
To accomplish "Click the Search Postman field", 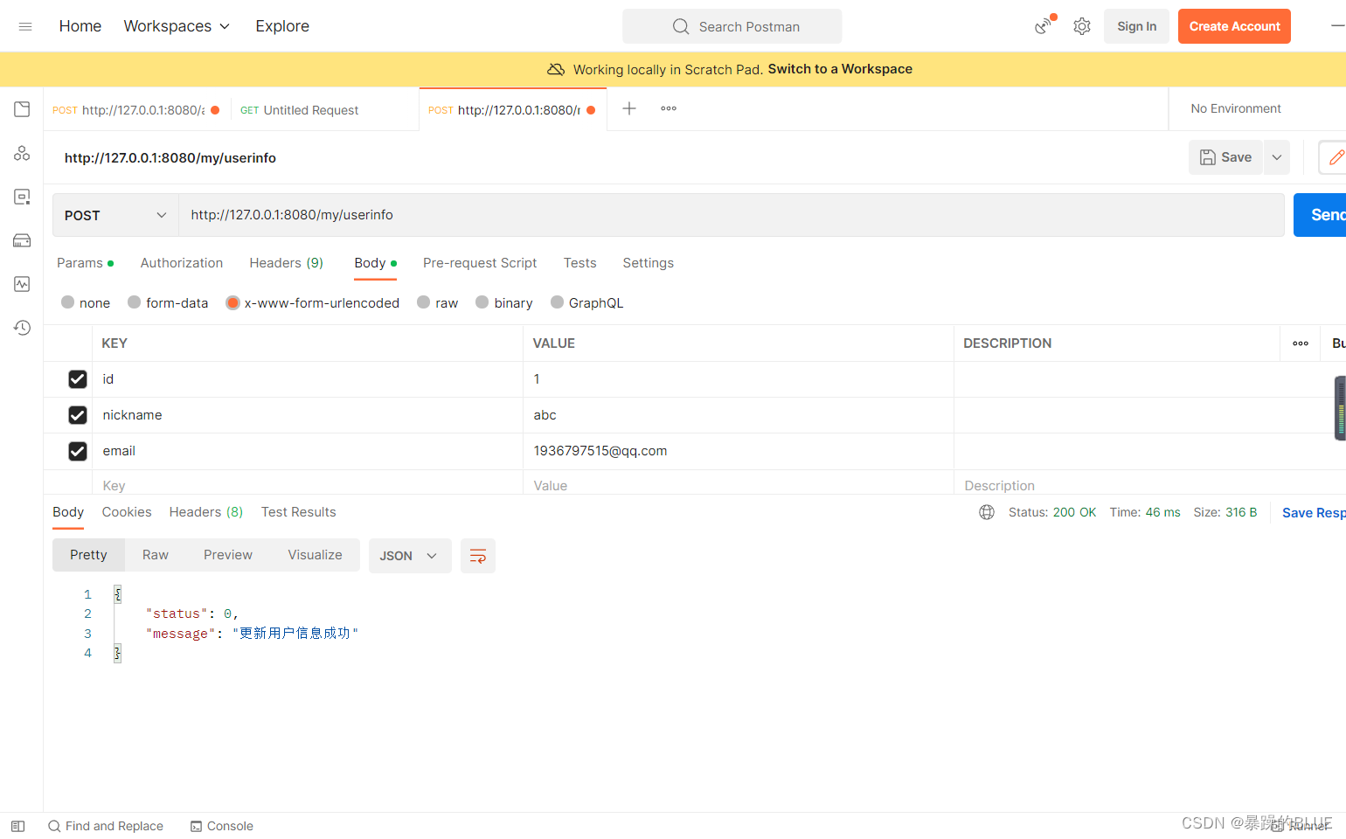I will click(x=732, y=26).
